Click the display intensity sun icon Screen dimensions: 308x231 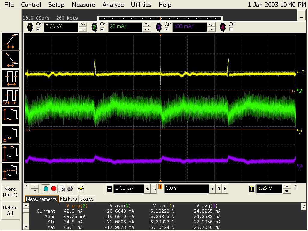tap(80, 189)
